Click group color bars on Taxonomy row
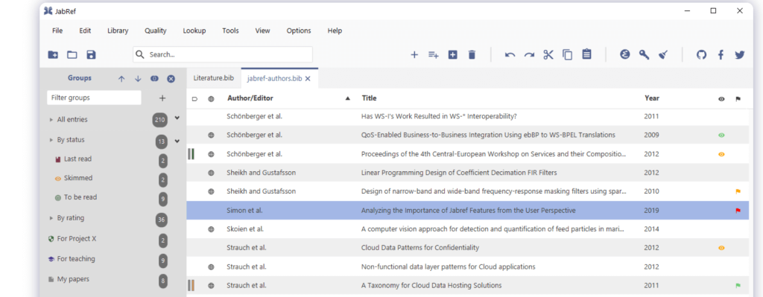 tap(191, 285)
